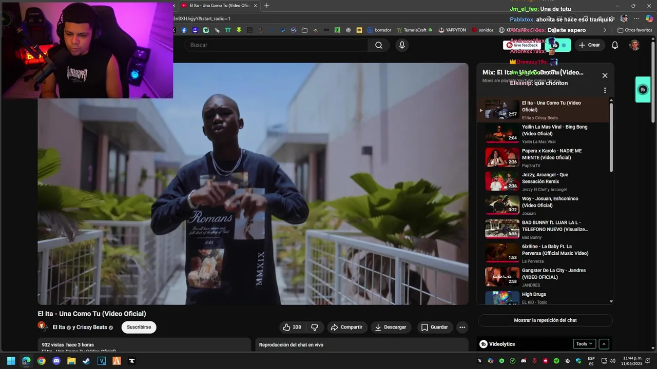Screen dimensions: 657x369
Task: Open more actions ellipsis beside Guardar
Action: point(462,327)
